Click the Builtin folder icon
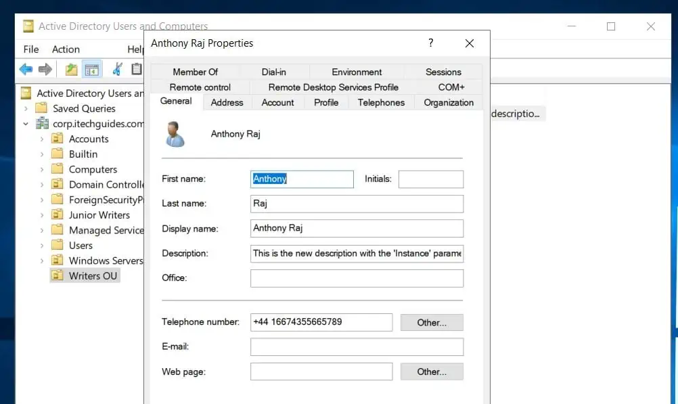 pyautogui.click(x=58, y=154)
